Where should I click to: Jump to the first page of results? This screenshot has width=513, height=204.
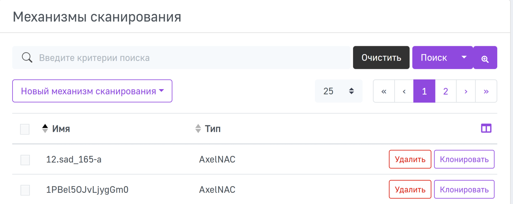(384, 91)
